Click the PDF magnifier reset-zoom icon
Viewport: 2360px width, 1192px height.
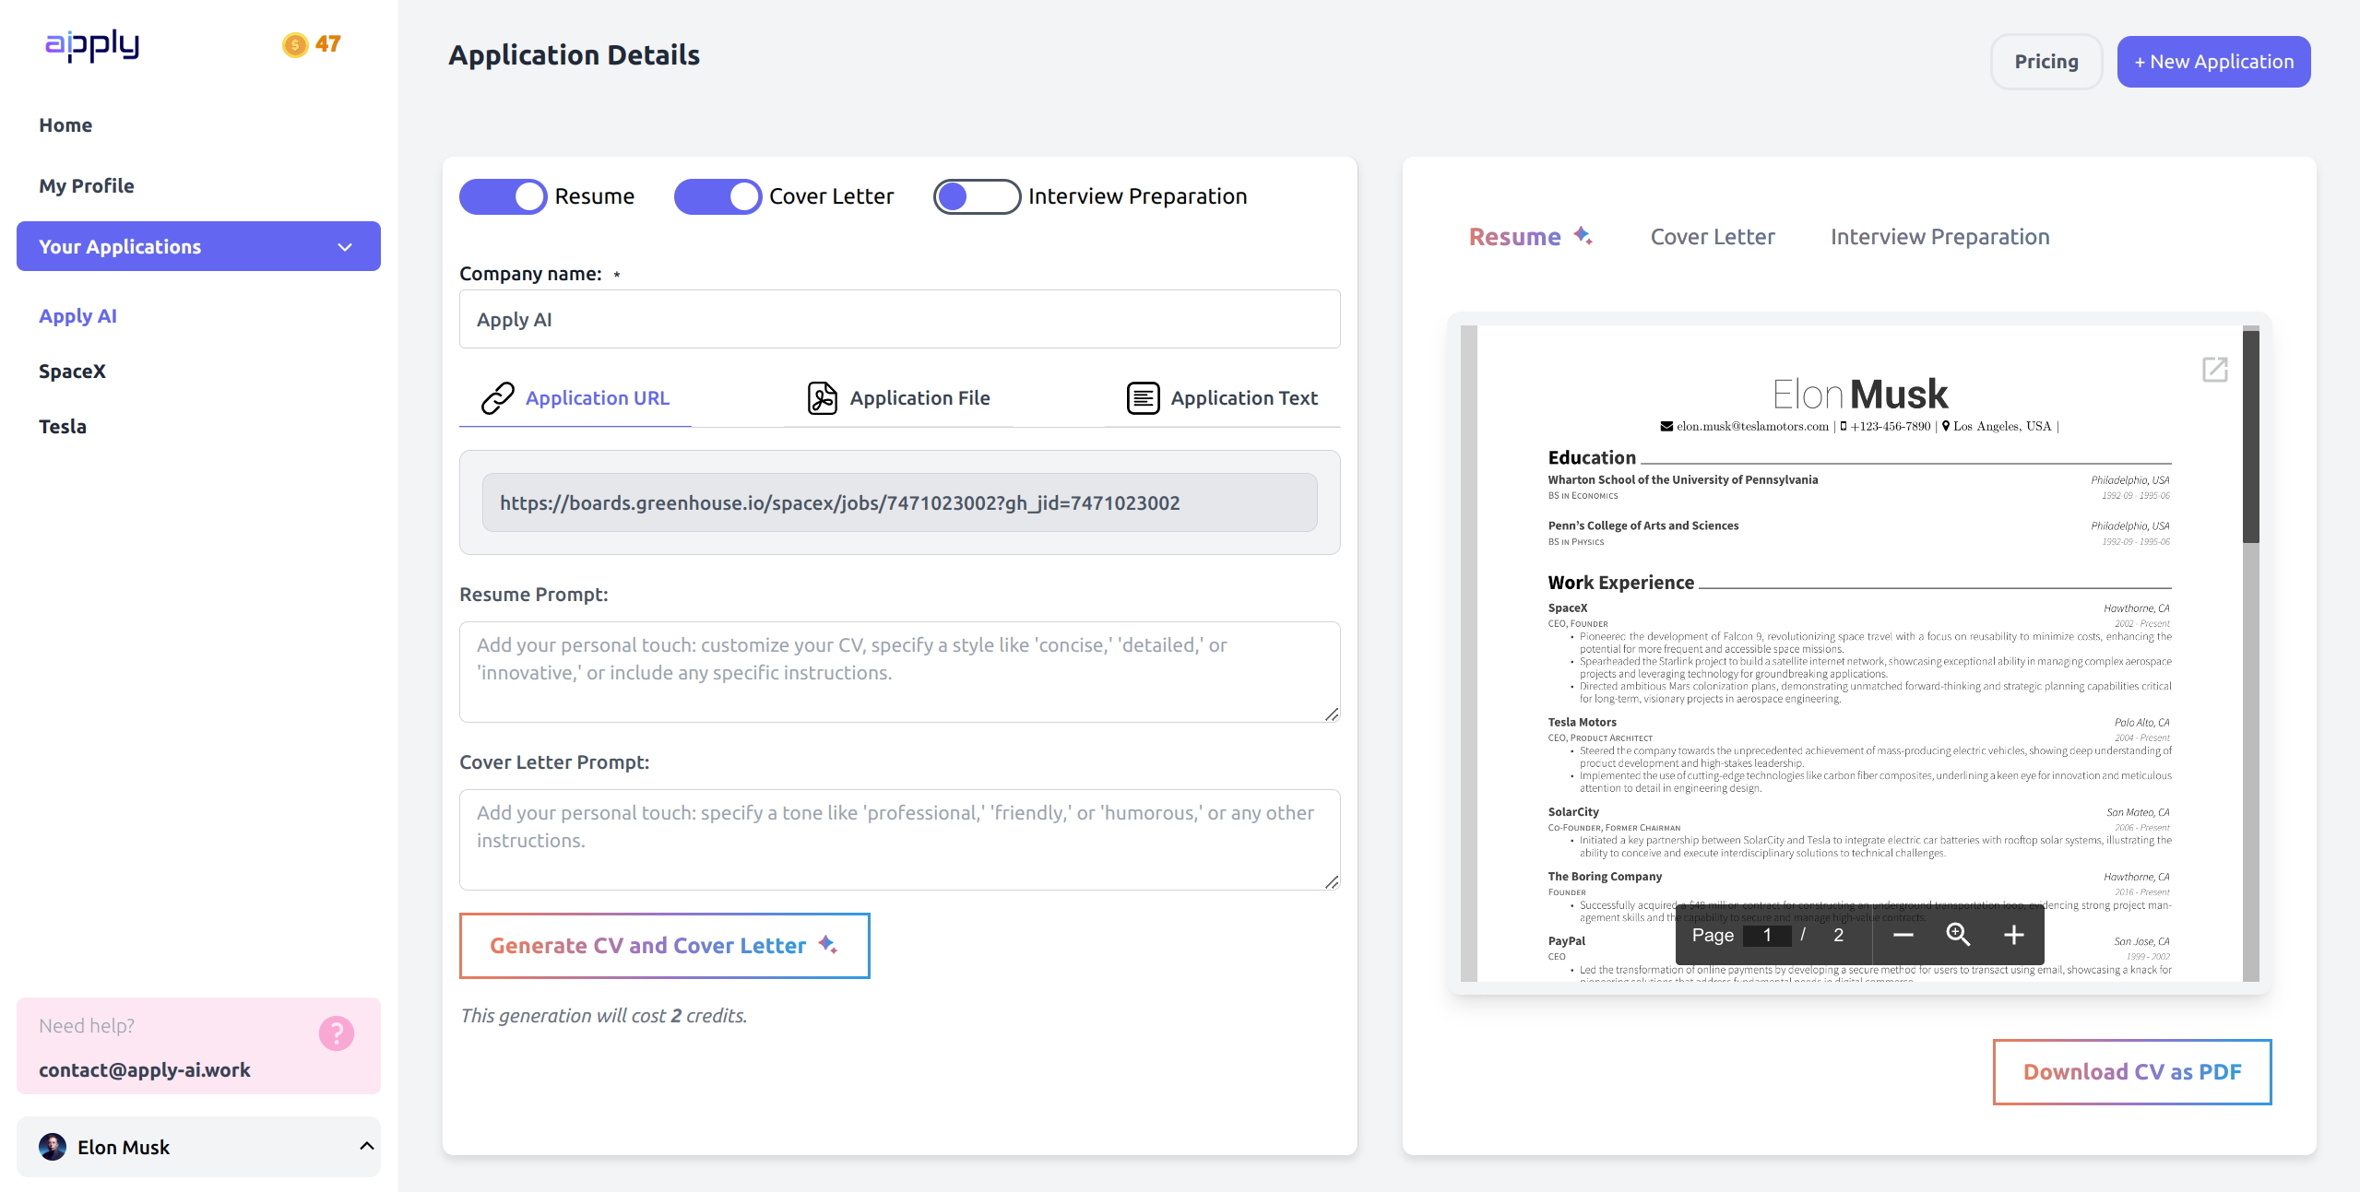pos(1957,935)
